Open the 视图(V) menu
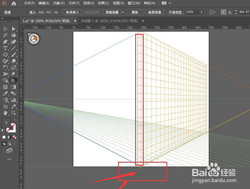The image size is (250, 189). click(118, 3)
